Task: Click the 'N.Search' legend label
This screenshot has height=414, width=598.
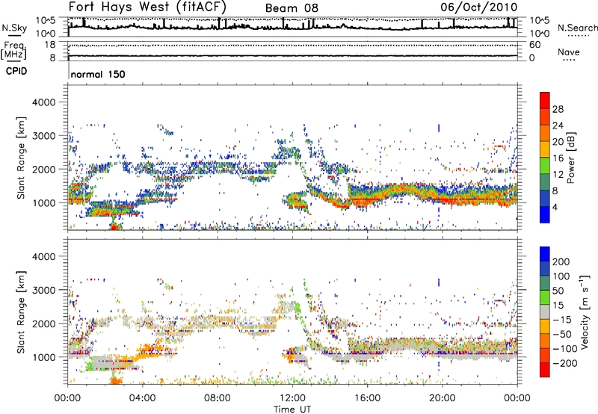Action: click(577, 28)
